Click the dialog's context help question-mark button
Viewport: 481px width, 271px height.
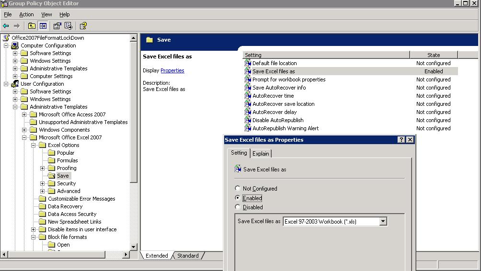click(x=401, y=140)
